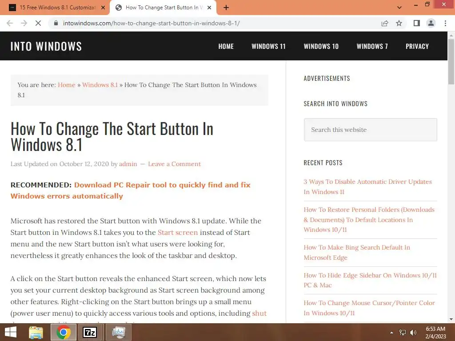The height and width of the screenshot is (341, 455).
Task: Click the 'Search this website' field
Action: pyautogui.click(x=370, y=130)
